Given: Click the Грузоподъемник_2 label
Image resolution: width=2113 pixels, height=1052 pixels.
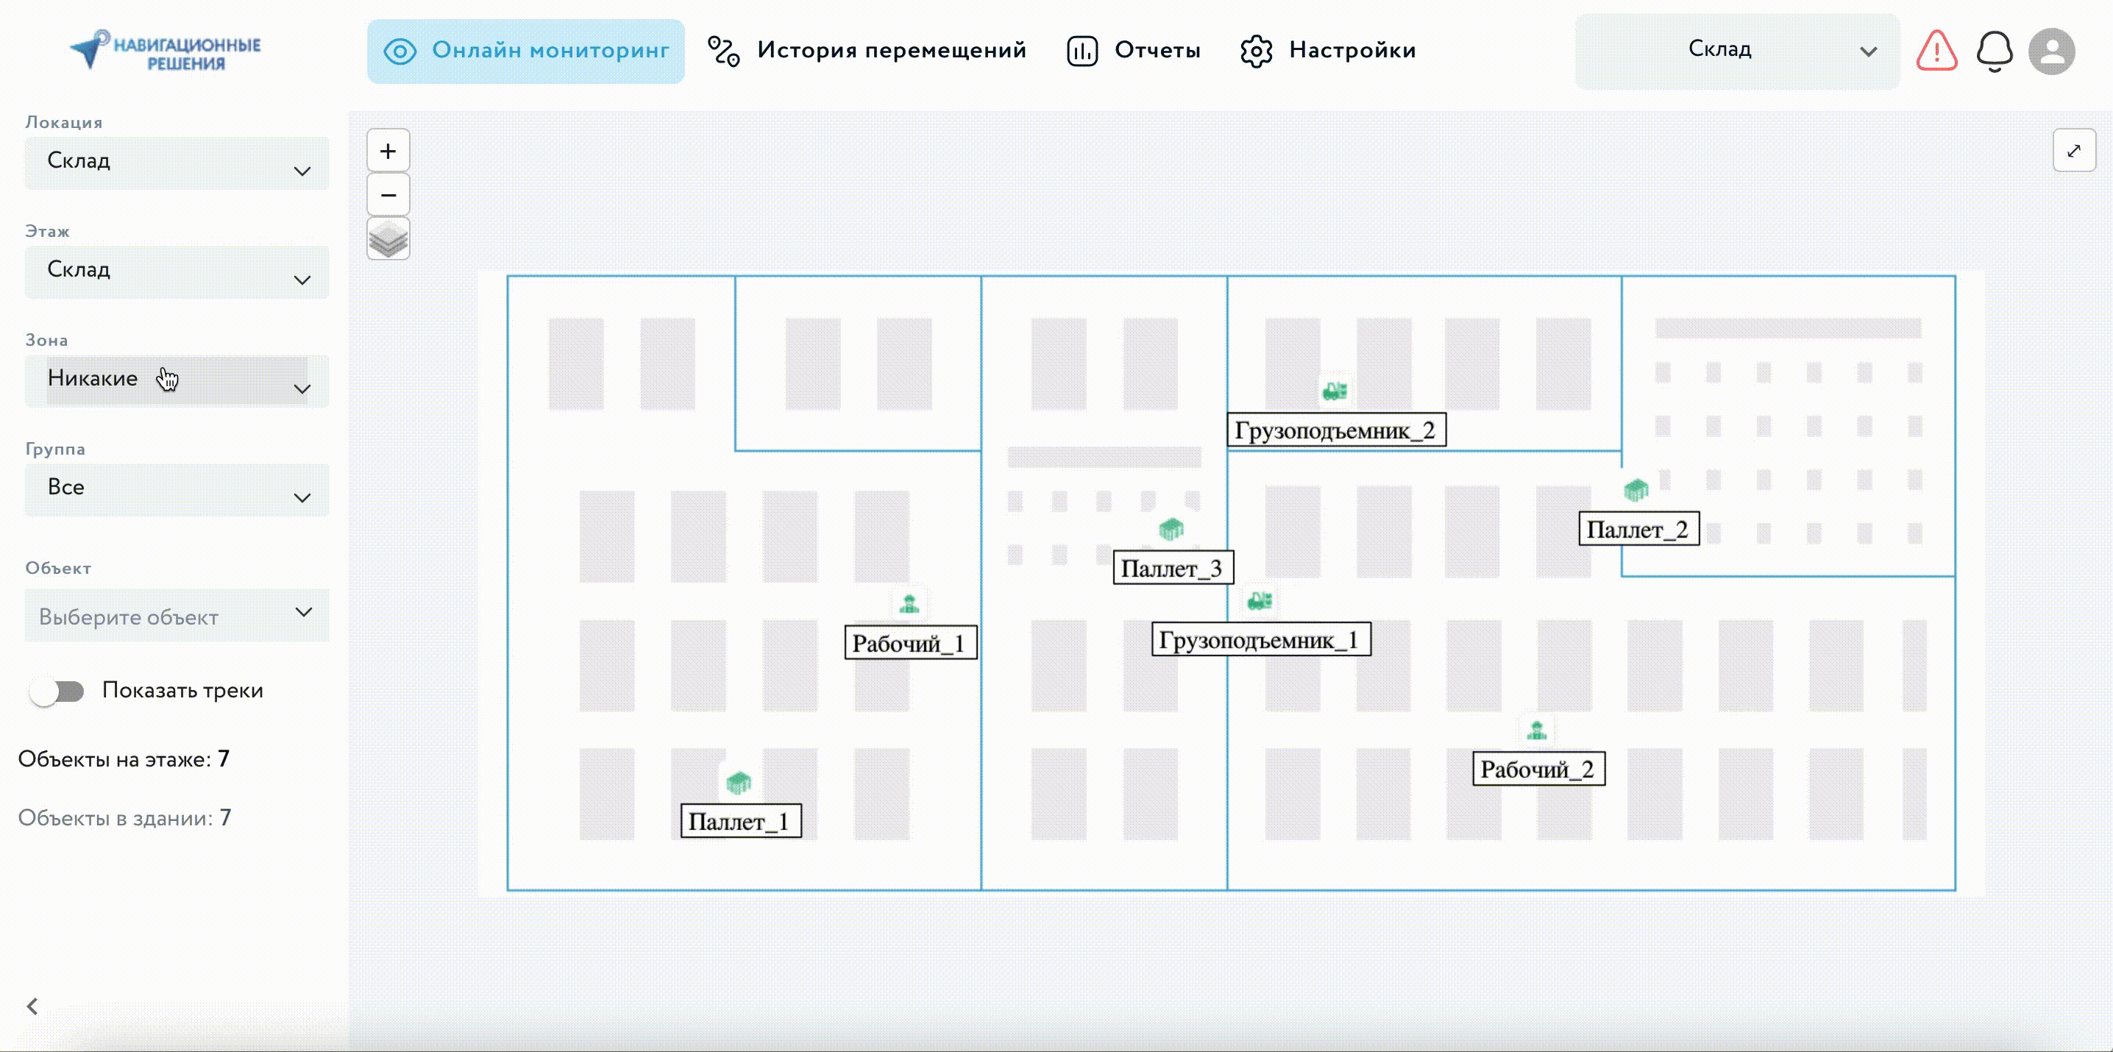Looking at the screenshot, I should click(x=1336, y=430).
